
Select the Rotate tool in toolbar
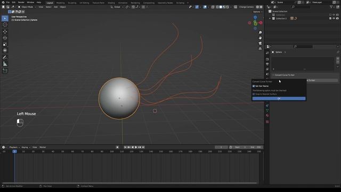click(x=5, y=38)
